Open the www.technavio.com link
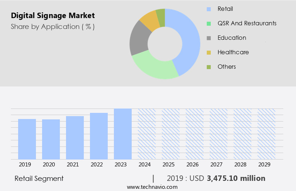Image resolution: width=296 pixels, height=191 pixels. click(152, 187)
